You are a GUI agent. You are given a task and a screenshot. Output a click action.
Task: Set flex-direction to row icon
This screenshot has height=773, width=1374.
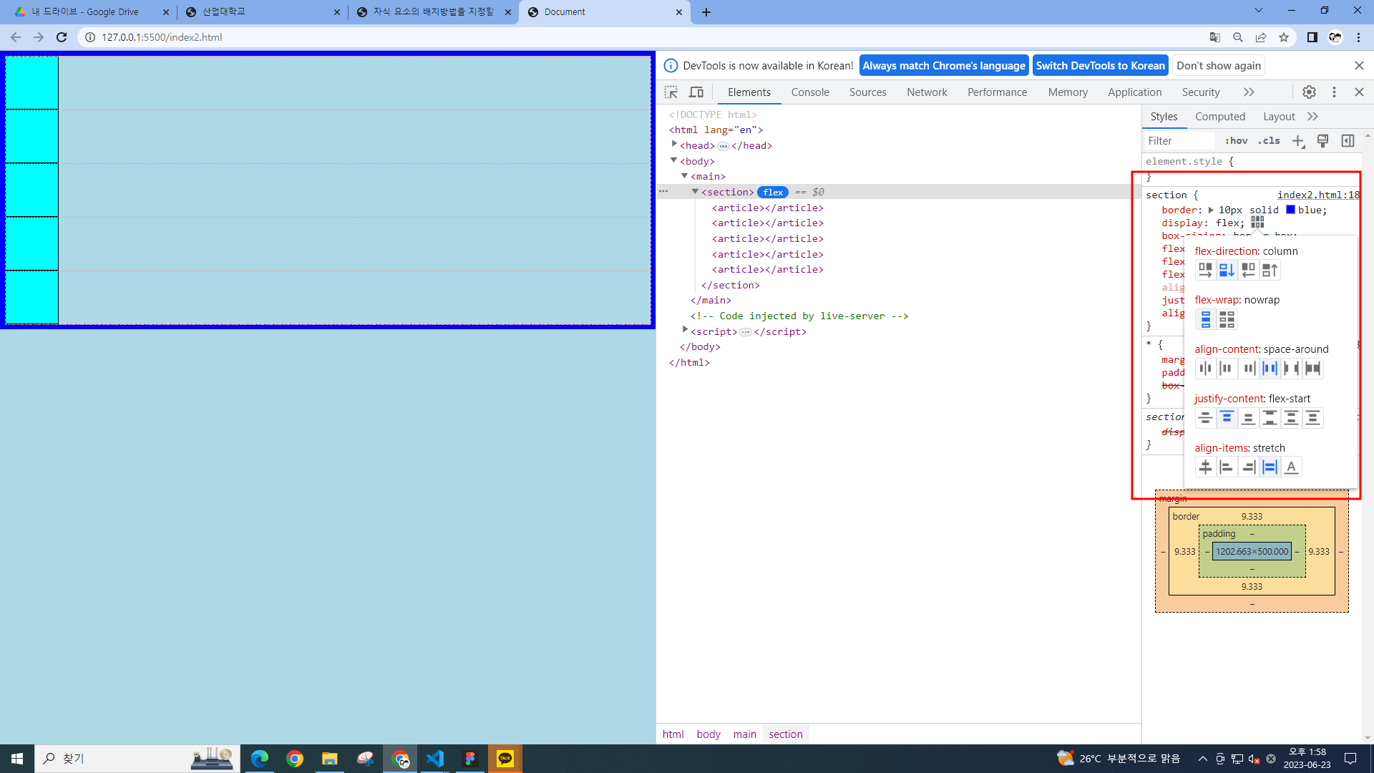click(x=1205, y=270)
